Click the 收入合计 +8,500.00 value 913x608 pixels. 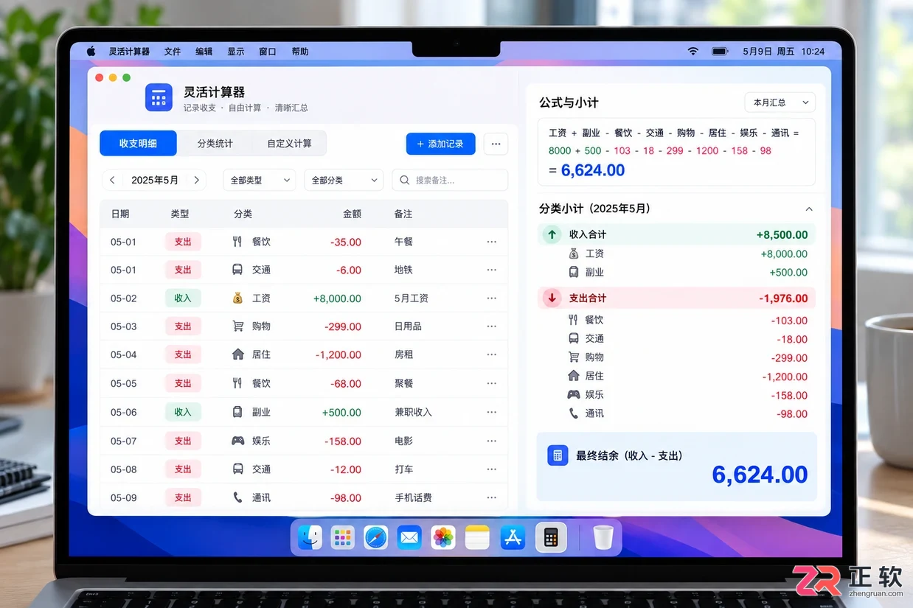782,235
